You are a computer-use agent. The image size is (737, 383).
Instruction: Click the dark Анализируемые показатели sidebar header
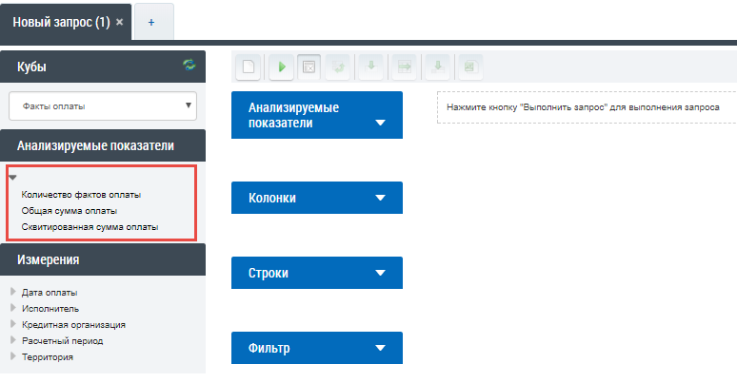point(103,145)
